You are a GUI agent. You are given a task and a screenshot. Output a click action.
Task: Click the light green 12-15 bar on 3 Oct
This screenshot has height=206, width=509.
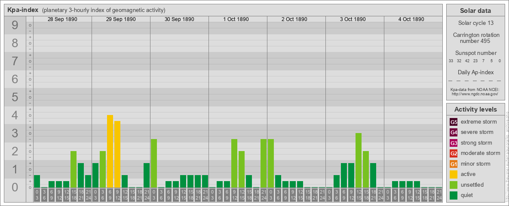(359, 161)
